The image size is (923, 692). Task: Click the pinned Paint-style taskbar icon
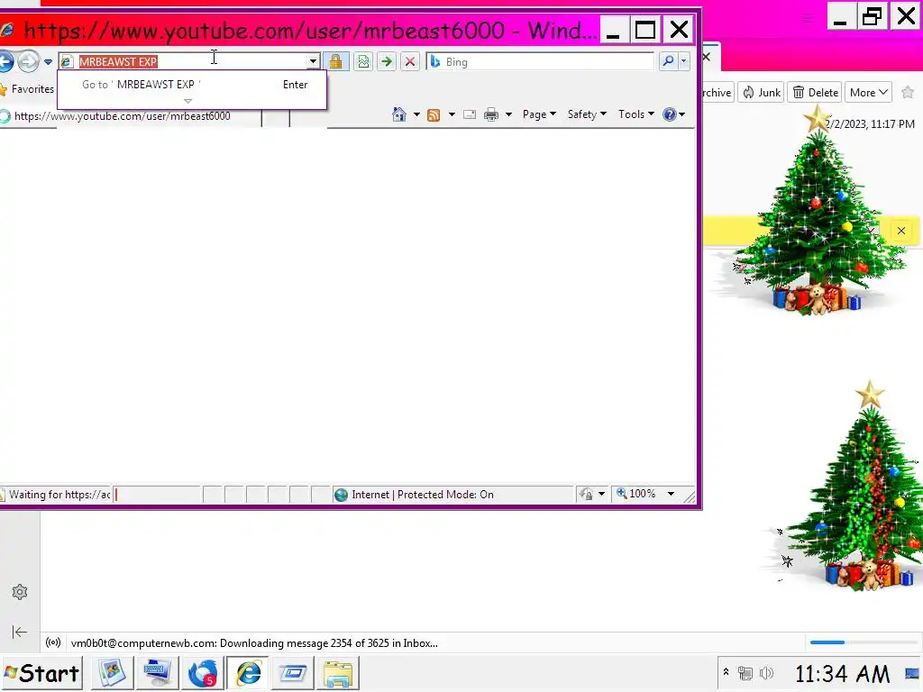pyautogui.click(x=112, y=673)
